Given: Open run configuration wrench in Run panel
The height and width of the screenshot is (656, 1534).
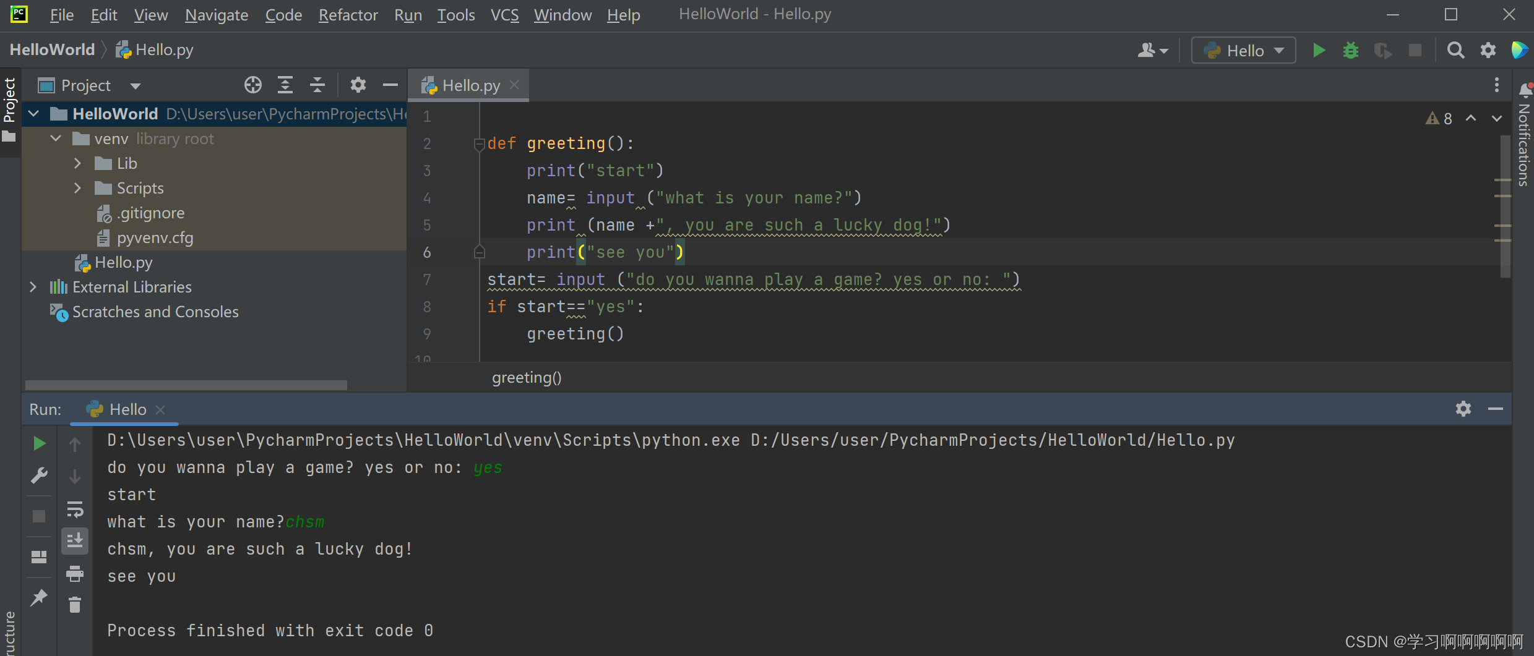Looking at the screenshot, I should 39,475.
